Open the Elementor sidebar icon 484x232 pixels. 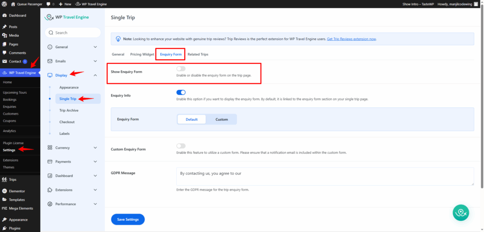coord(5,191)
